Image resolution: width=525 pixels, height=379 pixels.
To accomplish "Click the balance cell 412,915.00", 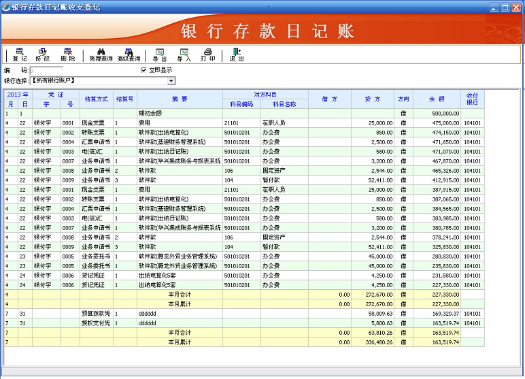I will click(437, 180).
